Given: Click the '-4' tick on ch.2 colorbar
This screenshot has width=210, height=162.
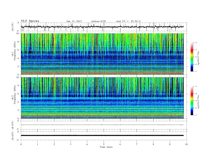Looking at the screenshot, I should point(196,93).
